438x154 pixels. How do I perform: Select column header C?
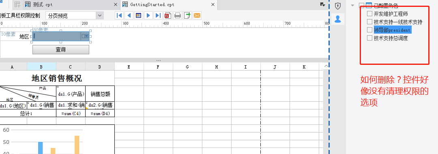(71, 66)
